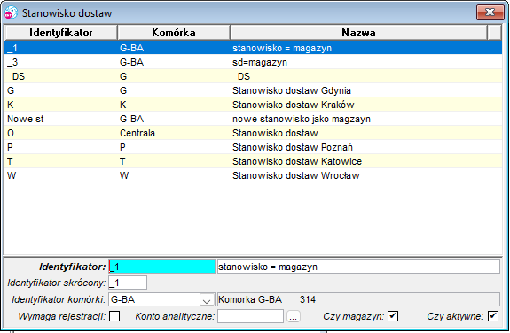Click identifier cell 'Nowe st'
The image size is (510, 333).
coord(61,119)
